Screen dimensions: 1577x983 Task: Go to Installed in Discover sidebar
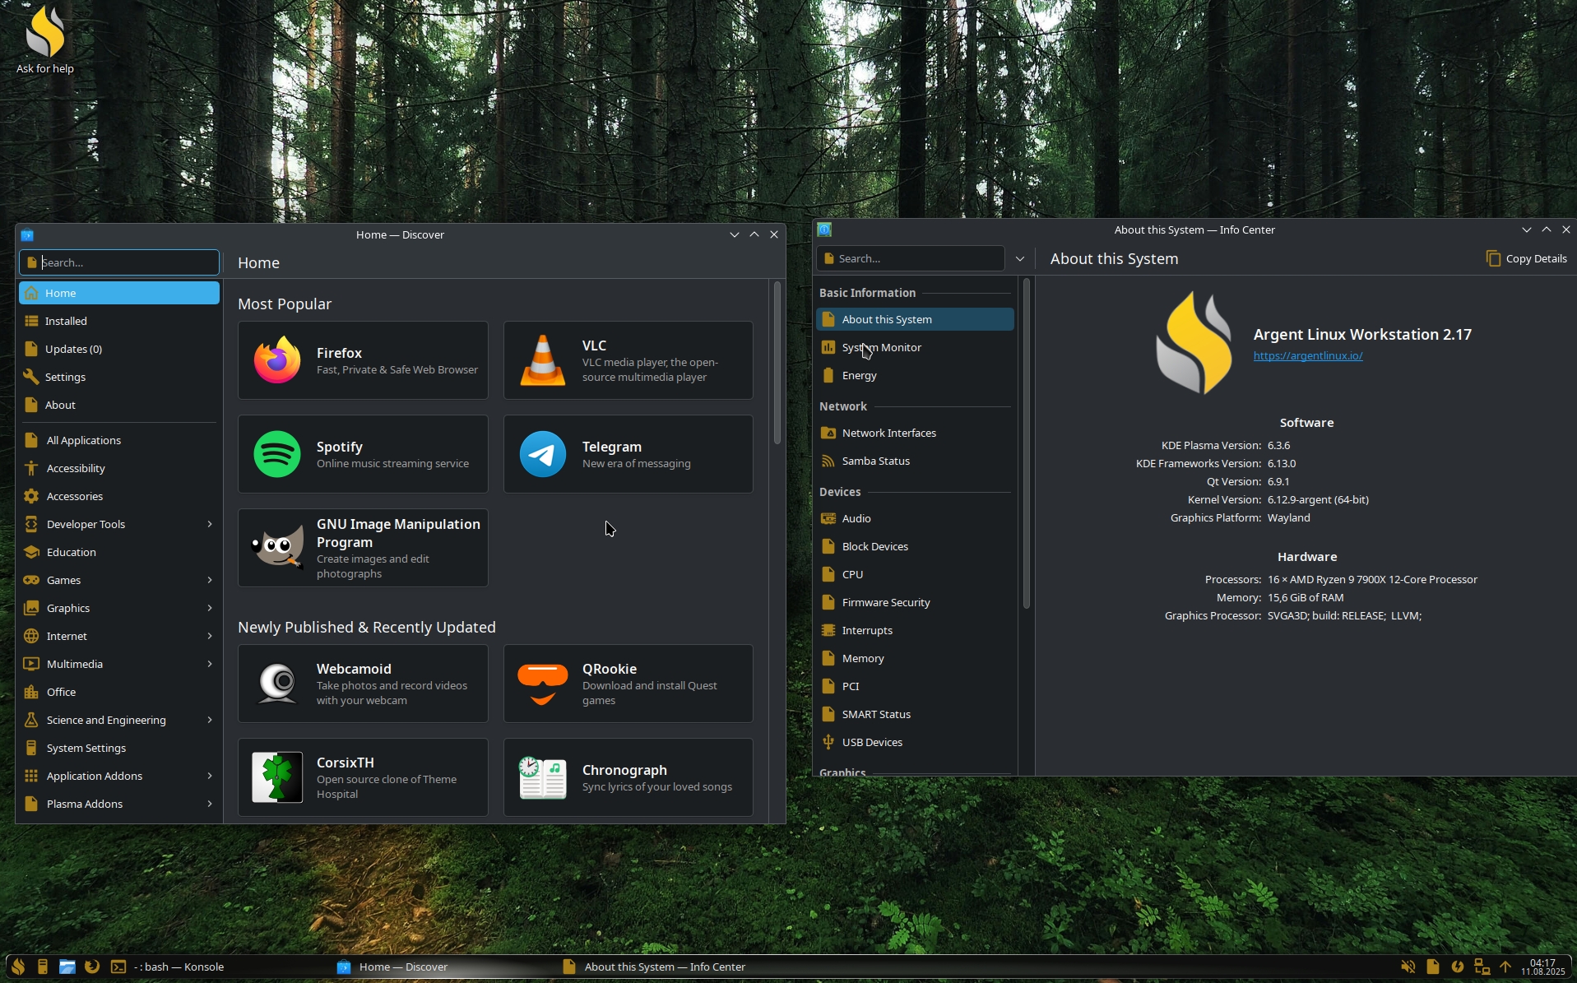pos(119,321)
